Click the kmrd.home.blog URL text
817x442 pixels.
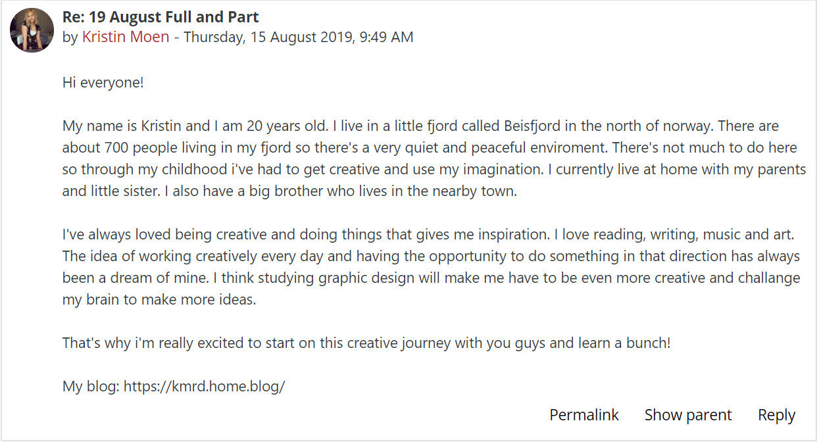[x=204, y=387]
